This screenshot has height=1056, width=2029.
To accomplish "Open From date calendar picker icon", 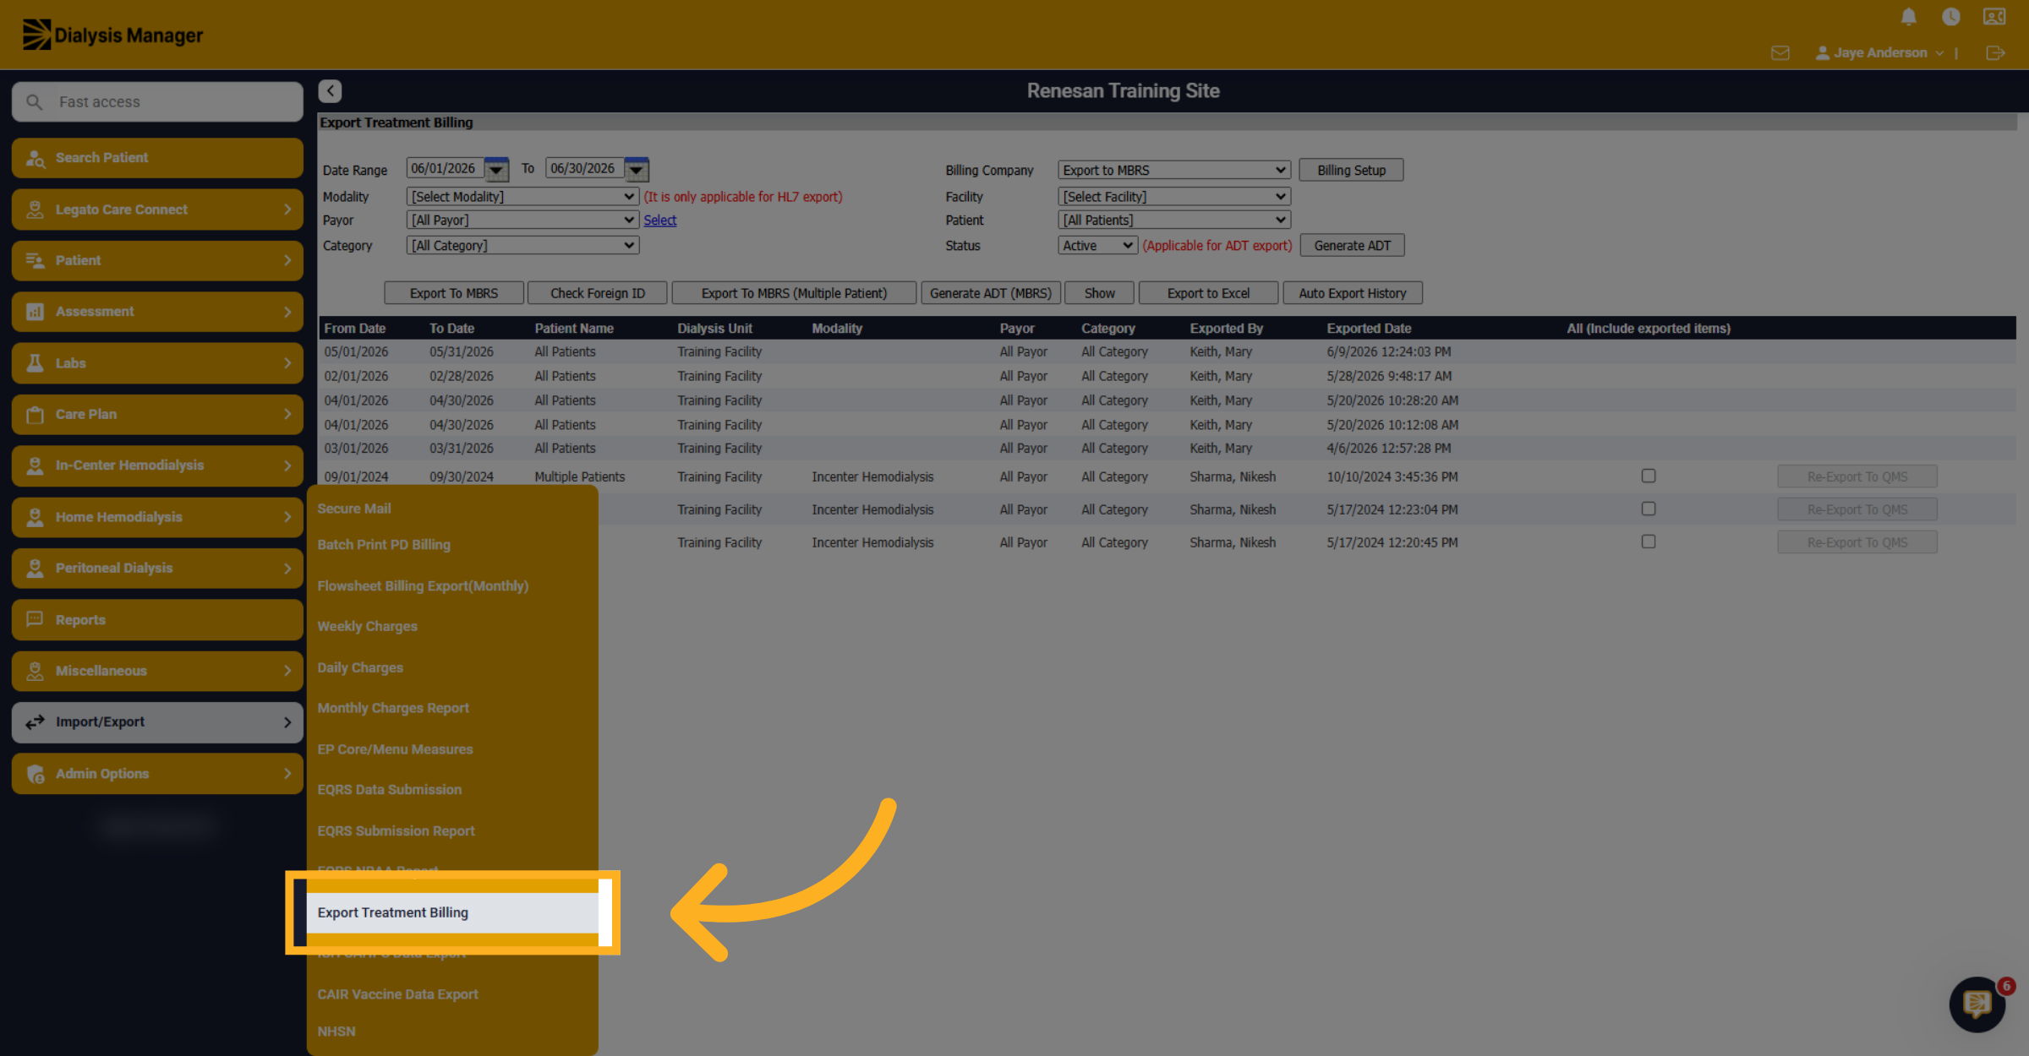I will click(496, 169).
